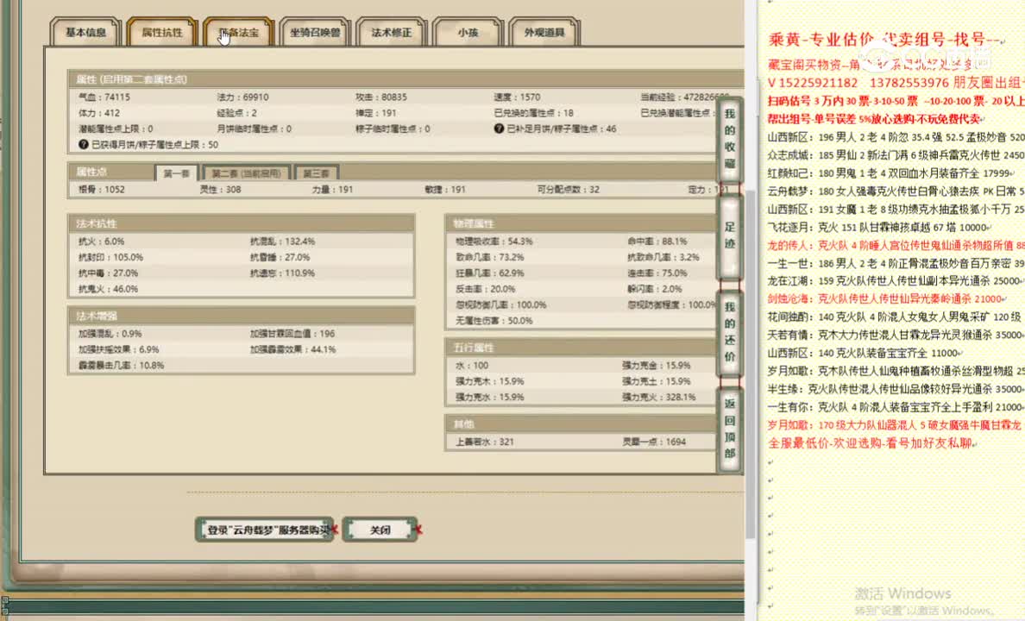The height and width of the screenshot is (621, 1025).
Task: Click the 抗混乱：132.4% entry
Action: tap(282, 241)
